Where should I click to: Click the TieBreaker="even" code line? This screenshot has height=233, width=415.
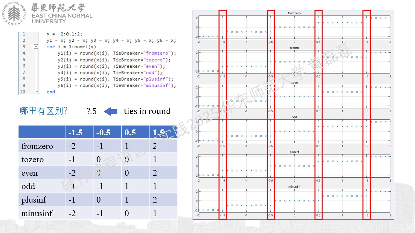coord(111,66)
